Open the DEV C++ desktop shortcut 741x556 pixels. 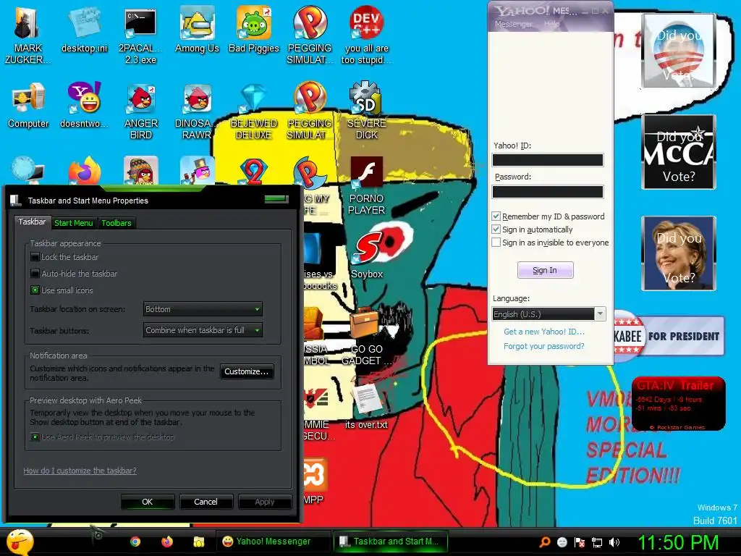[x=366, y=34]
